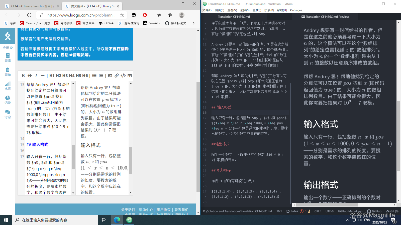Apply H1 heading in Luogu editor
Viewport: 401px width, 225px height.
click(x=52, y=75)
